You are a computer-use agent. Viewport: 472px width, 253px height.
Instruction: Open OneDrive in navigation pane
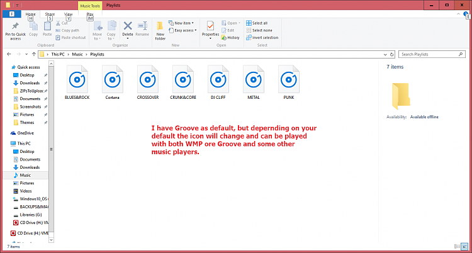click(x=25, y=133)
